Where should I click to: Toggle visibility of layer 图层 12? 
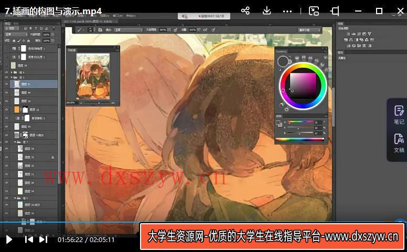[x=6, y=109]
